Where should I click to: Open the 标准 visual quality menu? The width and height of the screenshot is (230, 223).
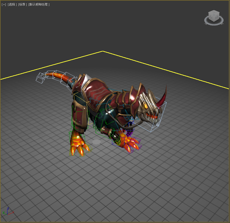pyautogui.click(x=23, y=5)
